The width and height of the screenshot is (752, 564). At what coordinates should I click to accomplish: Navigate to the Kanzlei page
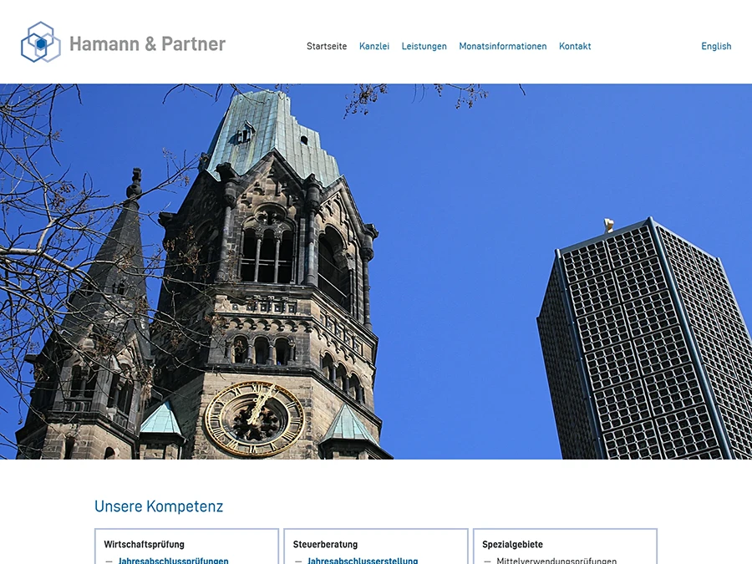374,46
